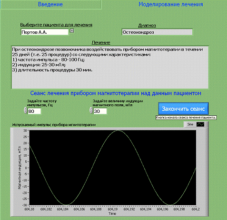Click the Sine legend label
The height and width of the screenshot is (220, 227).
[190, 124]
